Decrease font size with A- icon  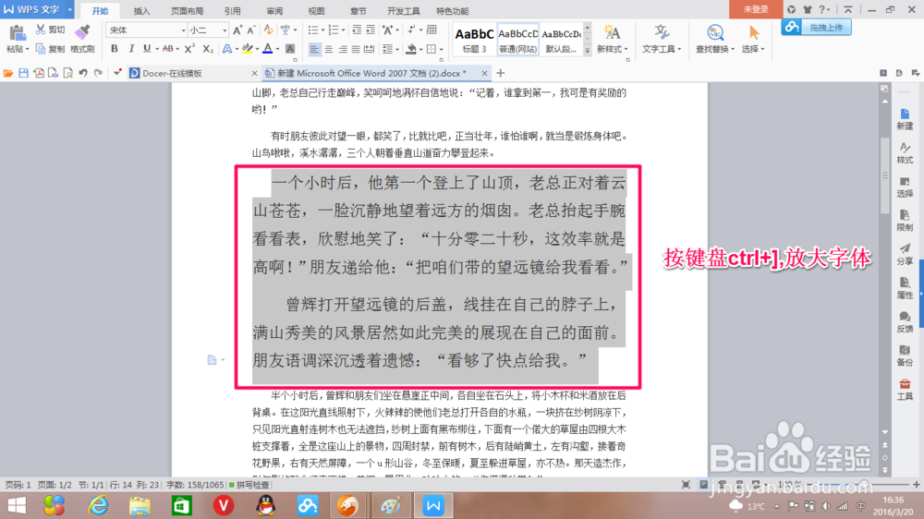[251, 30]
